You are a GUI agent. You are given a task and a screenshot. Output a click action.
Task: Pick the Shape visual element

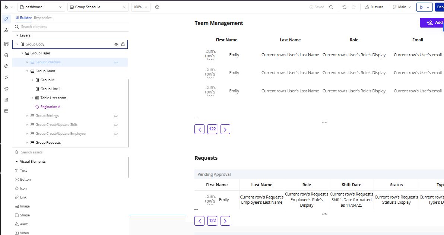pos(22,215)
